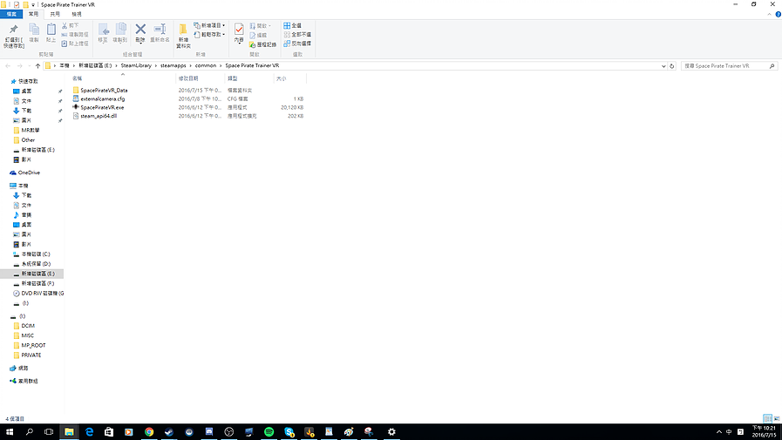Viewport: 782px width, 440px height.
Task: Switch to the Home ribbon tab
Action: pos(33,15)
